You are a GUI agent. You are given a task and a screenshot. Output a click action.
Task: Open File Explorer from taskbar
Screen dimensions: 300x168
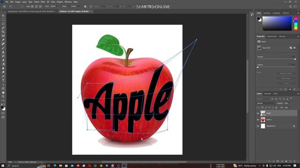click(60, 166)
